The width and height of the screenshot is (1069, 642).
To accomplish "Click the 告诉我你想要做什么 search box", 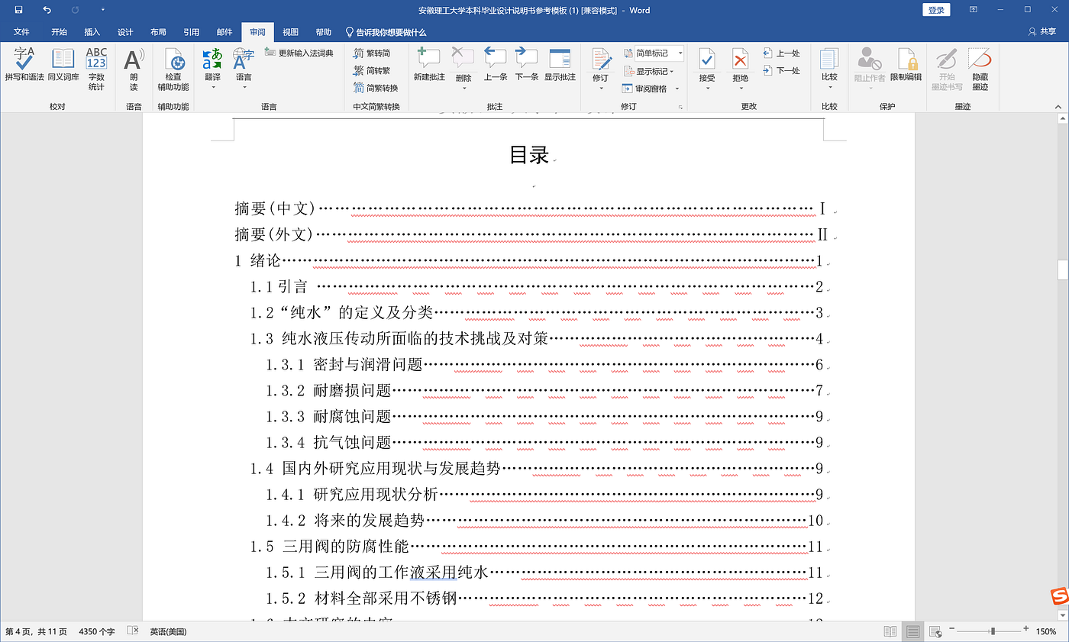I will tap(386, 32).
